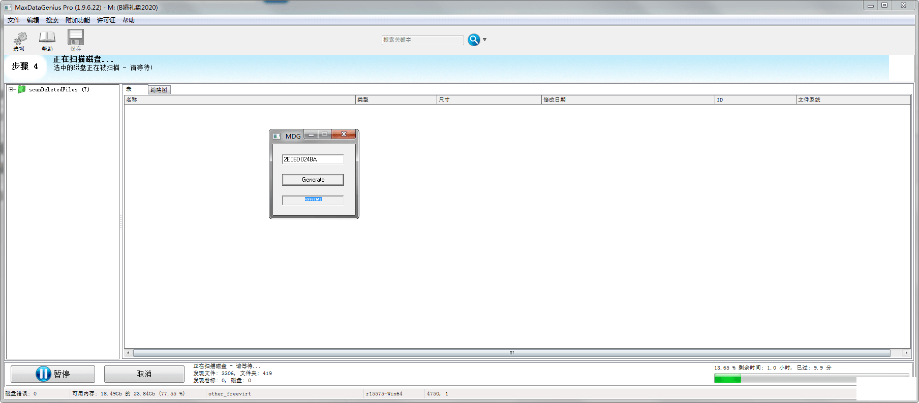Image resolution: width=919 pixels, height=403 pixels.
Task: Focus the 搜索关键字 search field
Action: (422, 40)
